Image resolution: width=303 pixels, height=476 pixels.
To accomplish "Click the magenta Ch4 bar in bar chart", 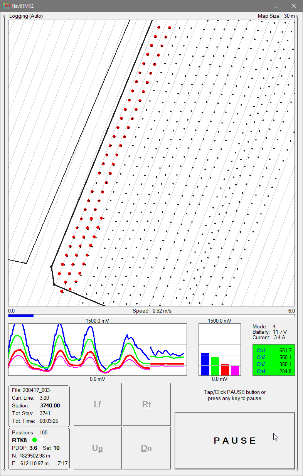I will (x=235, y=371).
